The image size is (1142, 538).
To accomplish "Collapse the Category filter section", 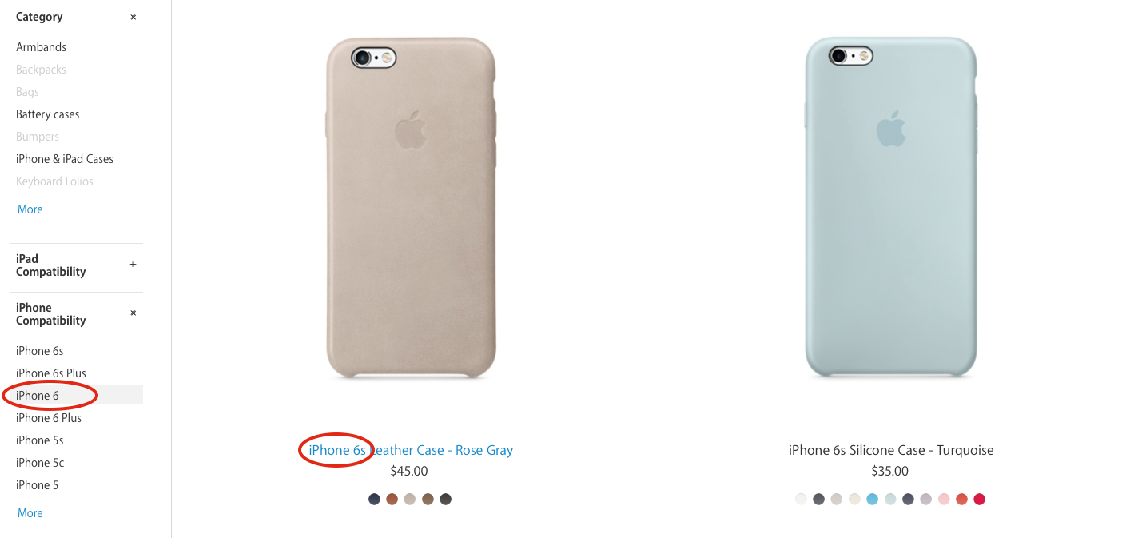I will coord(133,17).
